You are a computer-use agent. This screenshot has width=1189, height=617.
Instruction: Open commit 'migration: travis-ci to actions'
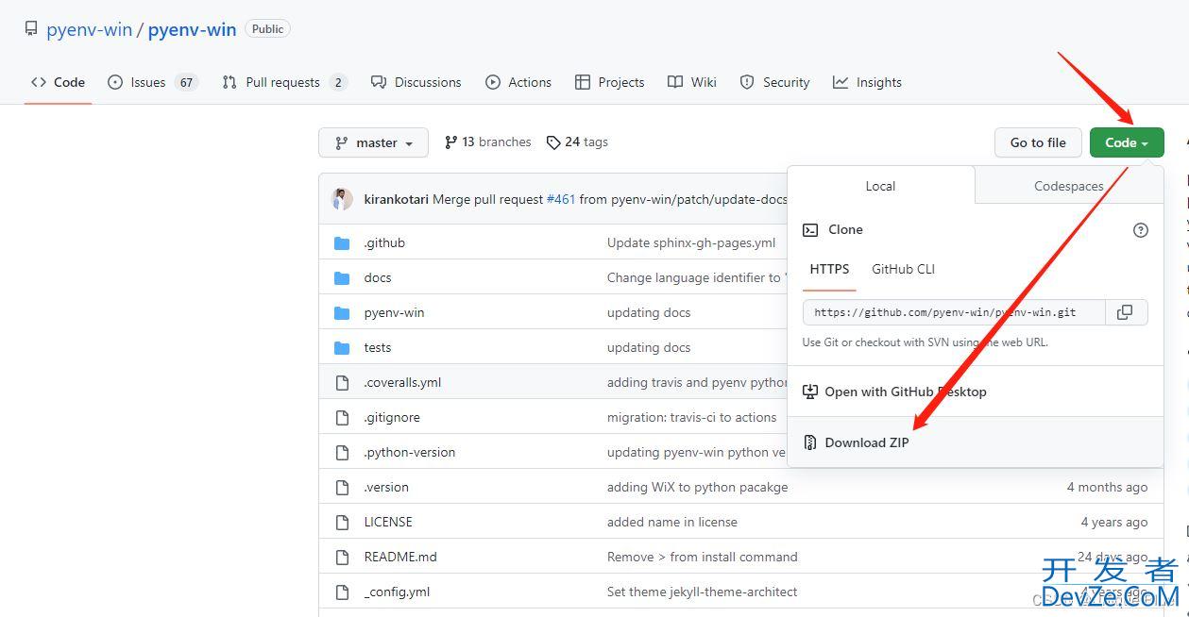click(692, 417)
